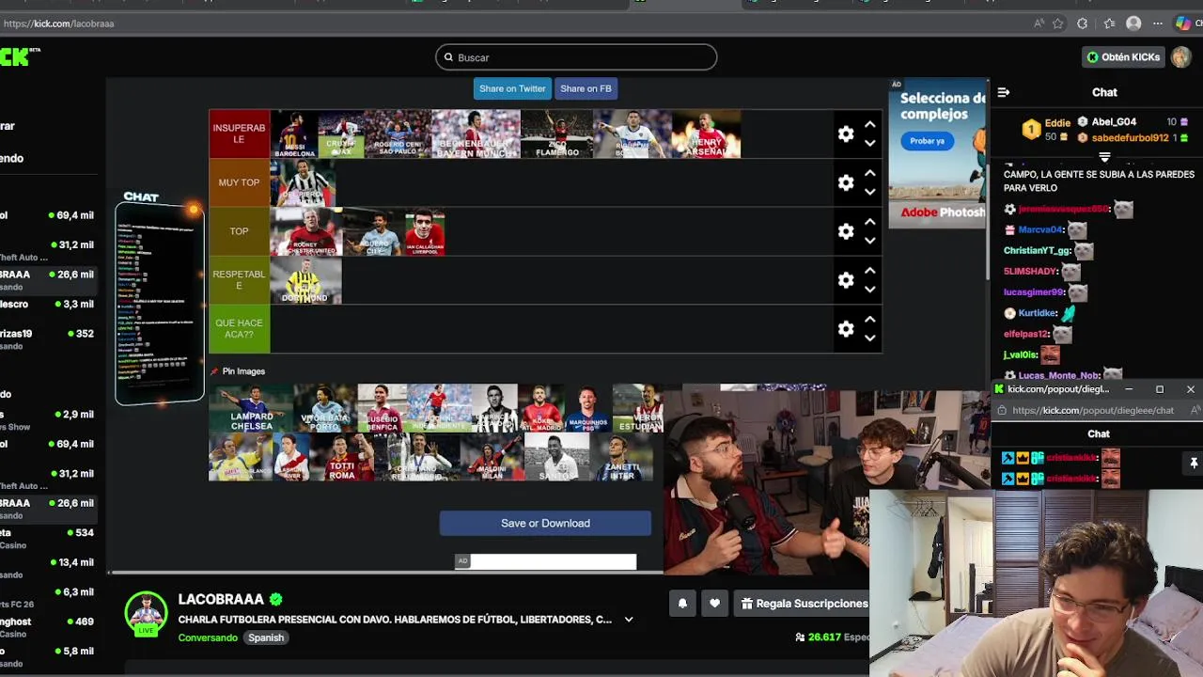1203x677 pixels.
Task: Select Vitor Baia Porto image
Action: [x=325, y=408]
